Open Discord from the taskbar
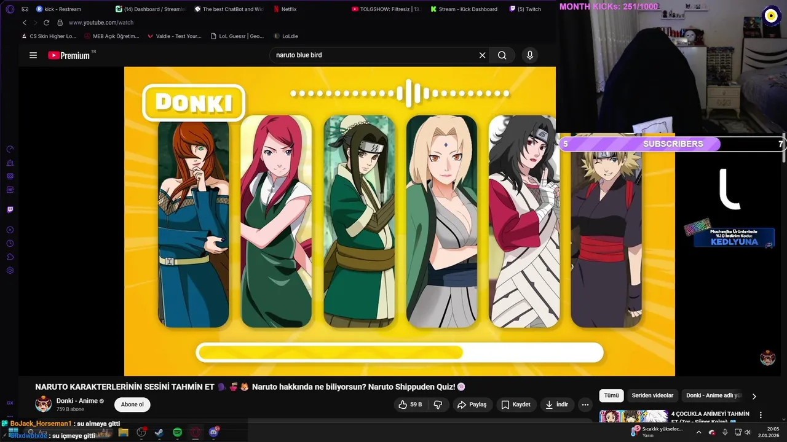Image resolution: width=787 pixels, height=442 pixels. tap(213, 432)
